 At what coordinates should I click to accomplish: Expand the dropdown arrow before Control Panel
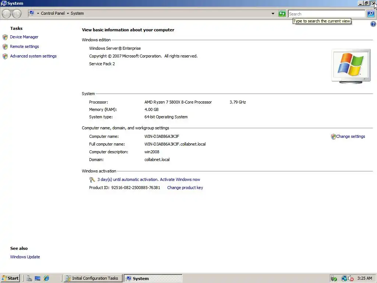pyautogui.click(x=38, y=14)
